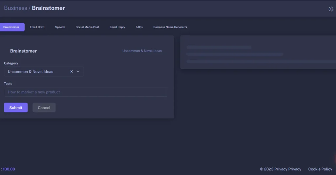Focus the Topic input field
The image size is (336, 175).
(x=86, y=92)
